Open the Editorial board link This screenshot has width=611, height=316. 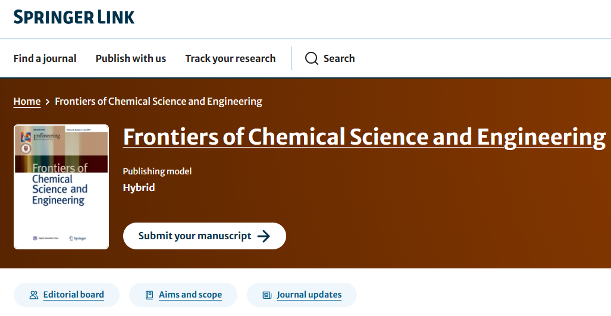click(x=73, y=295)
